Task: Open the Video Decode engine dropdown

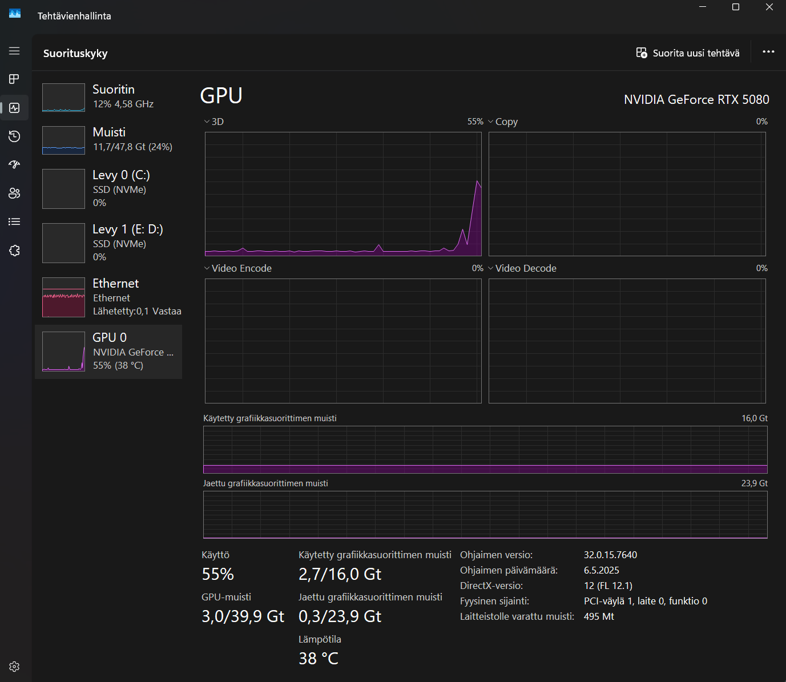Action: [522, 268]
